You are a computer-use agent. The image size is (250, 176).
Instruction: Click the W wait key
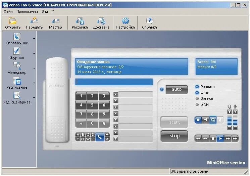click(88, 139)
